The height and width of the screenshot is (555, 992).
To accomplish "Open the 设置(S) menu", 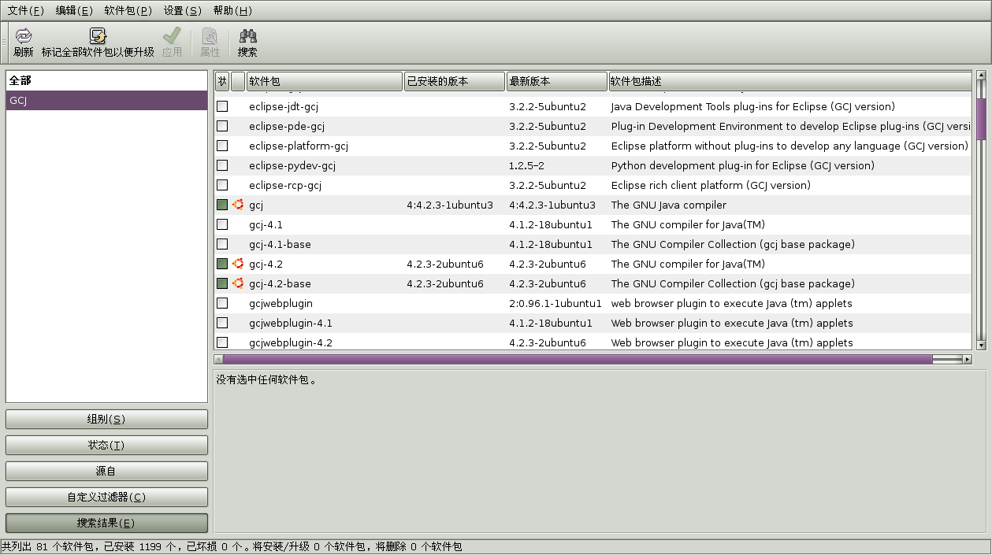I will point(183,10).
